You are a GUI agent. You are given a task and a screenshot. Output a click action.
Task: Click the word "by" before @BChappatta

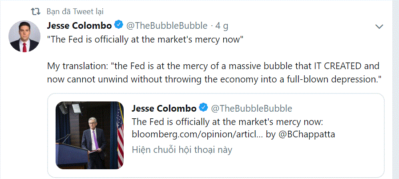(270, 134)
